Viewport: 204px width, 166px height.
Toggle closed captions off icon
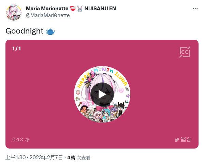pyautogui.click(x=185, y=52)
